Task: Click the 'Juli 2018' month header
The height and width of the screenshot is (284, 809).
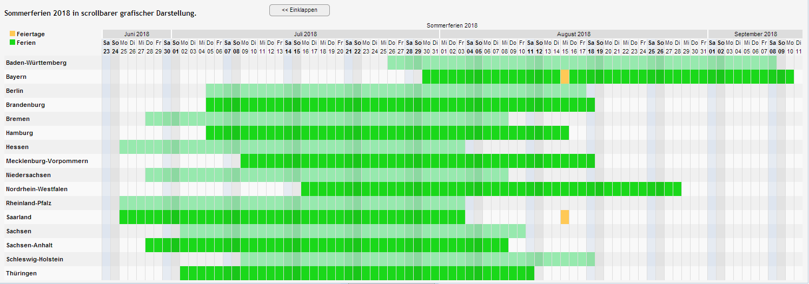Action: [306, 34]
